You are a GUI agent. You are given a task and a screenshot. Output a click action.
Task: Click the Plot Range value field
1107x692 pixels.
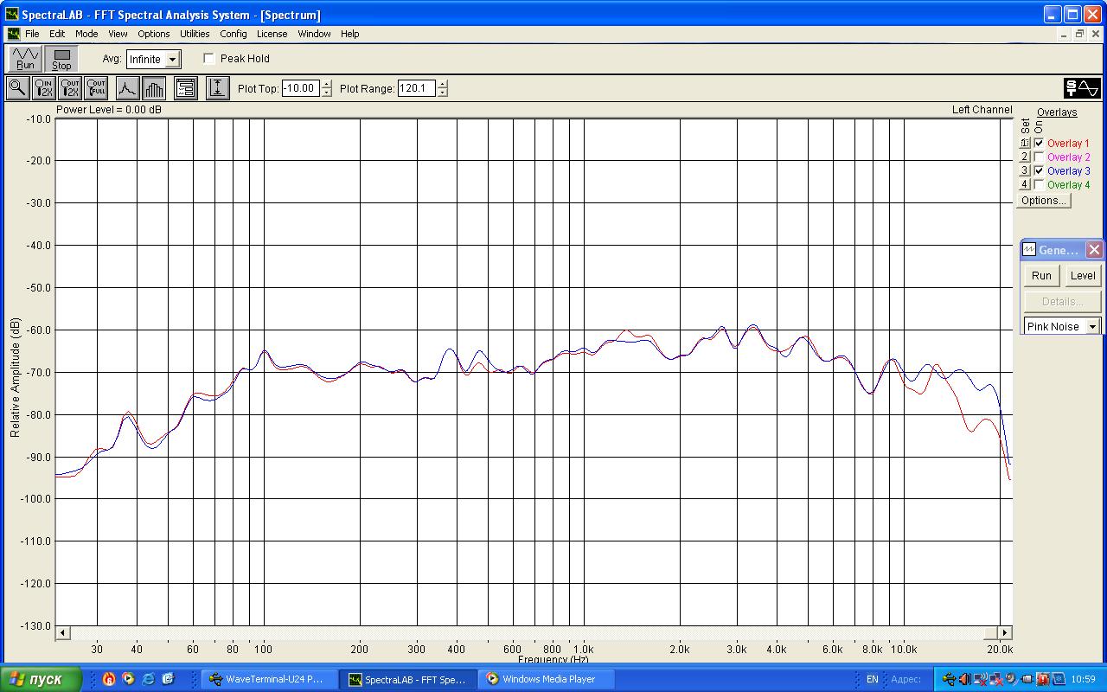(x=418, y=88)
